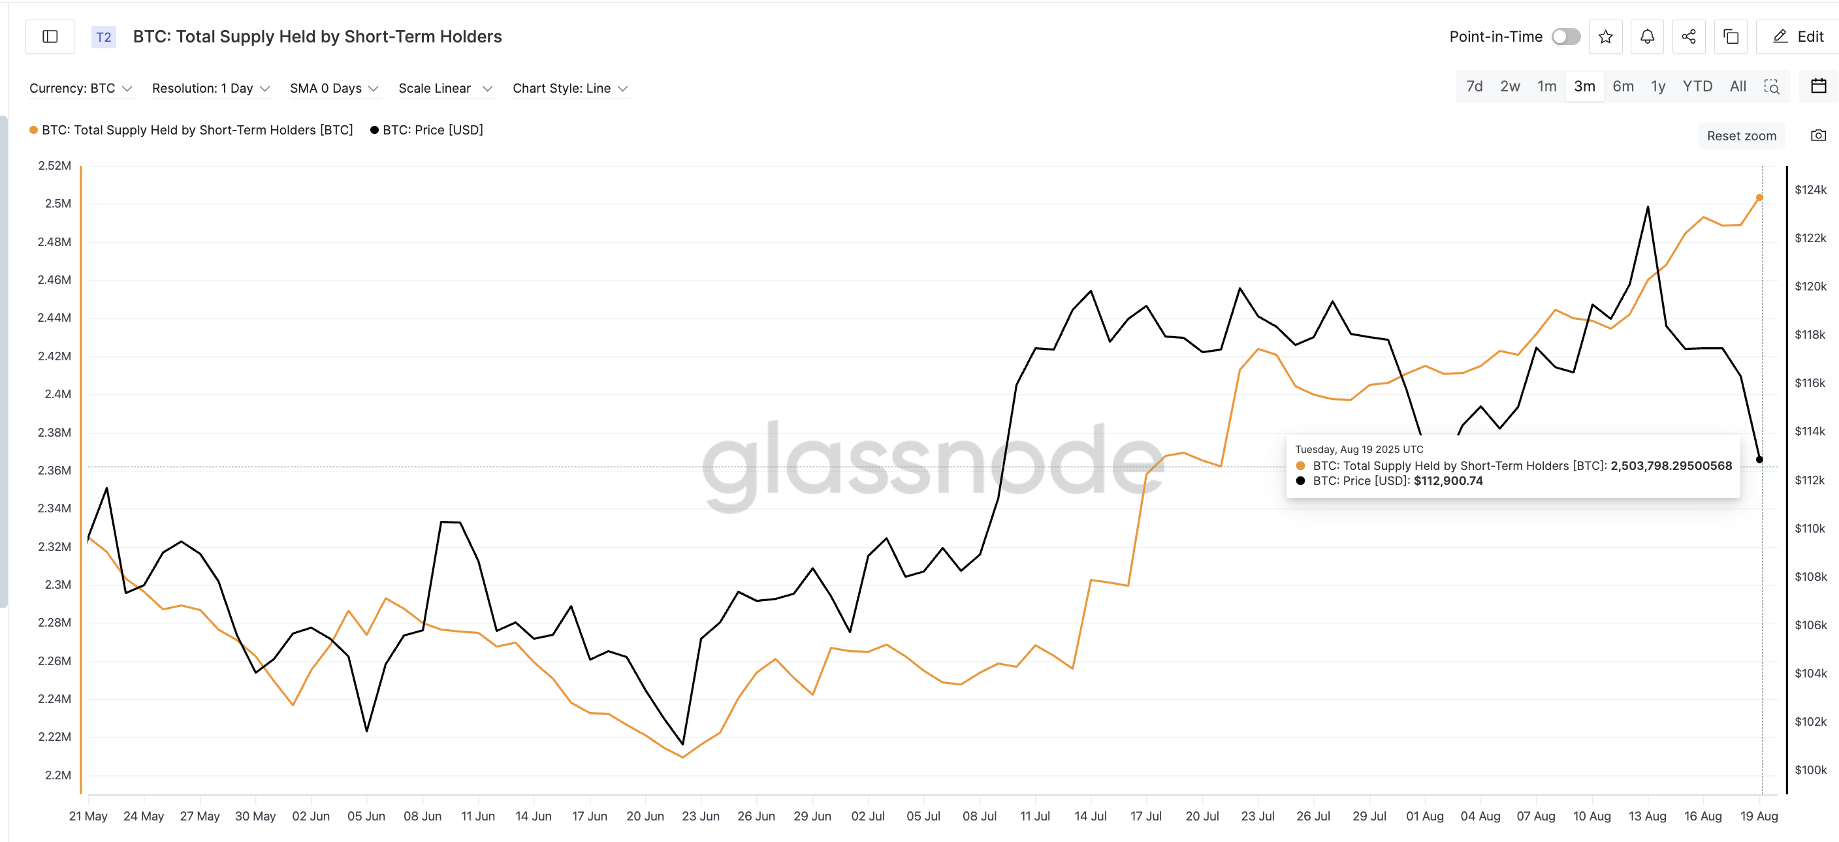
Task: Expand the Resolution: 1 Day dropdown
Action: pyautogui.click(x=210, y=89)
